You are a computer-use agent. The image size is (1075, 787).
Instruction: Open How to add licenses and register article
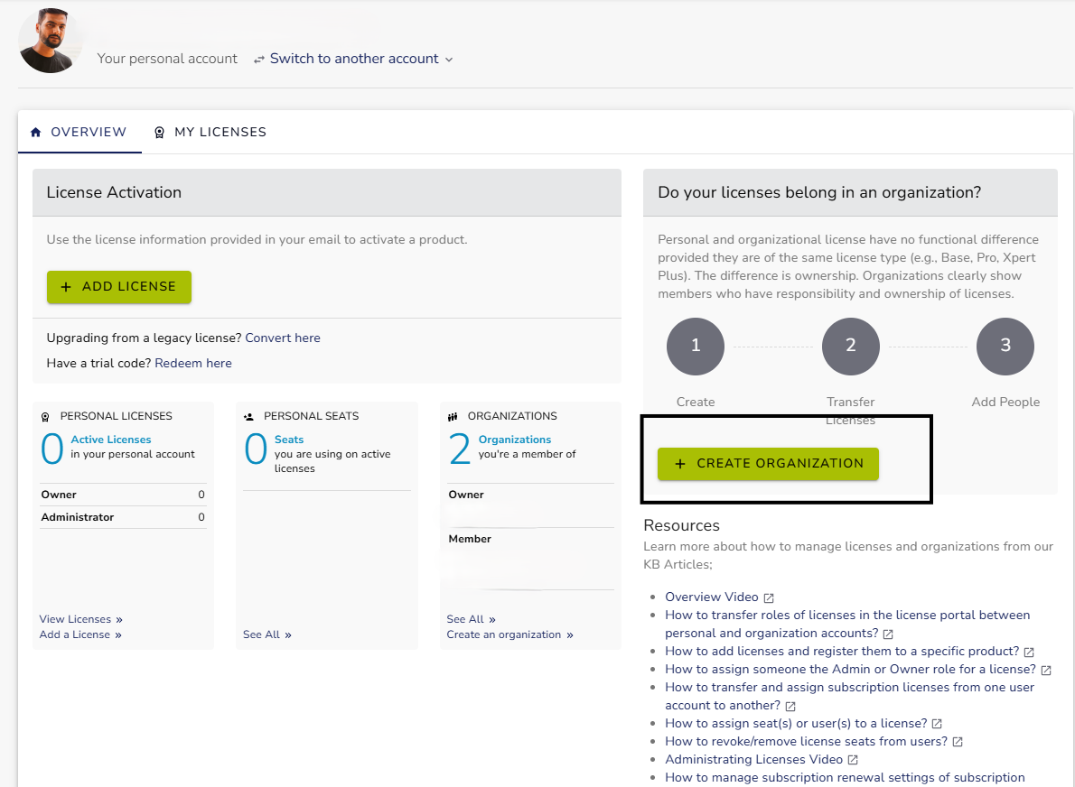tap(842, 652)
